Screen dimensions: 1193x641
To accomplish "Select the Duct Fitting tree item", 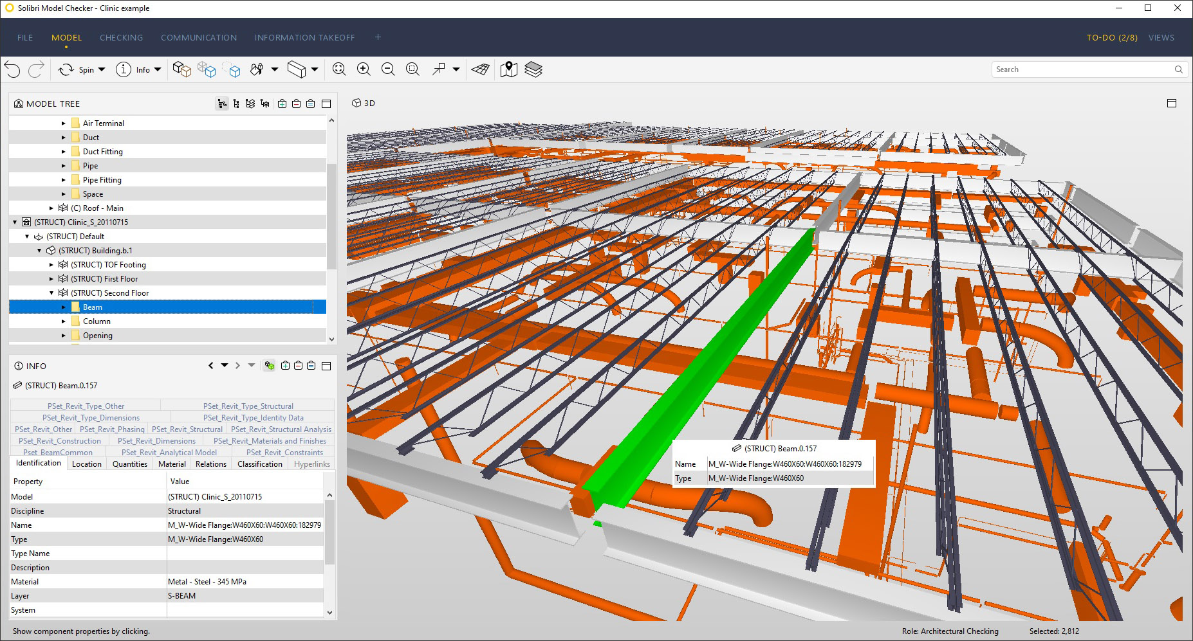I will (102, 152).
